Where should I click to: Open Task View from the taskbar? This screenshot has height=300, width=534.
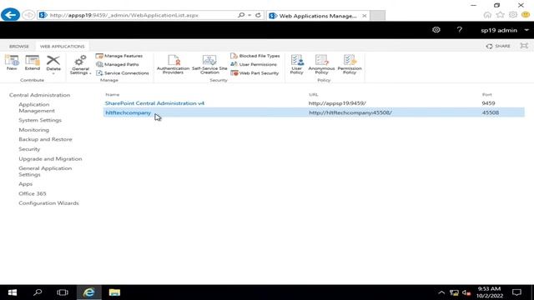click(x=63, y=292)
